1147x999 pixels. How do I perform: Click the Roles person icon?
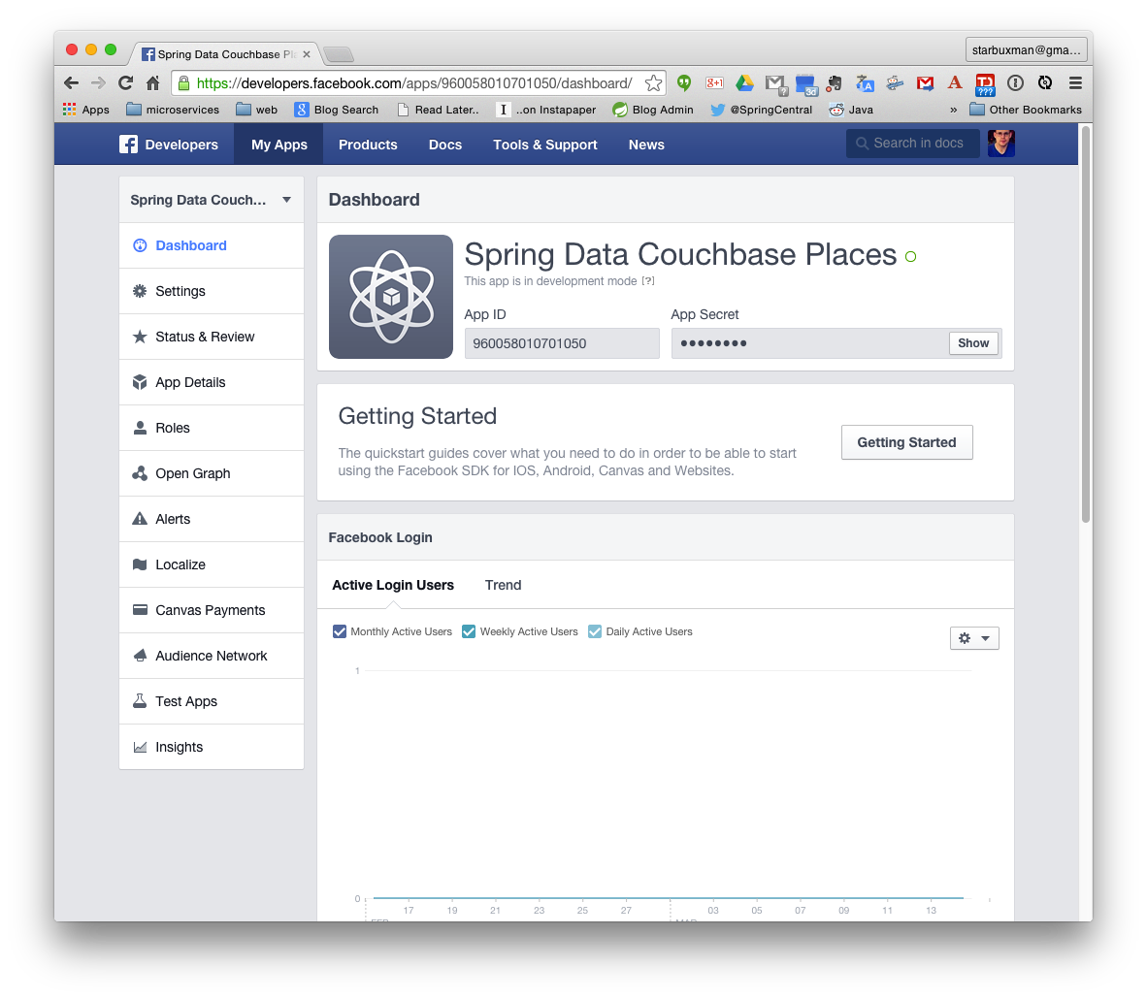tap(140, 428)
